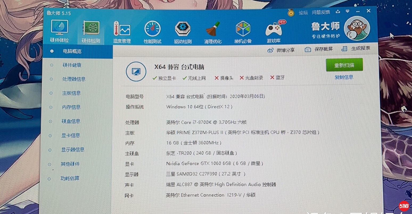412x214 pixels.
Task: Open the 装机必备 essential software cube icon
Action: click(x=243, y=32)
